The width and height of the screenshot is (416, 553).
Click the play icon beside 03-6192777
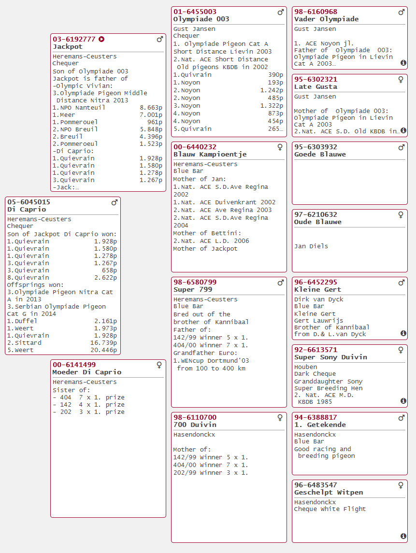click(101, 39)
